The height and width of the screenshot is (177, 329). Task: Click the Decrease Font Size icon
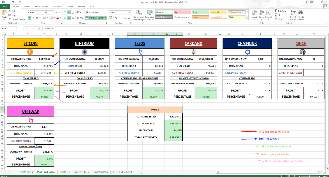click(x=60, y=12)
